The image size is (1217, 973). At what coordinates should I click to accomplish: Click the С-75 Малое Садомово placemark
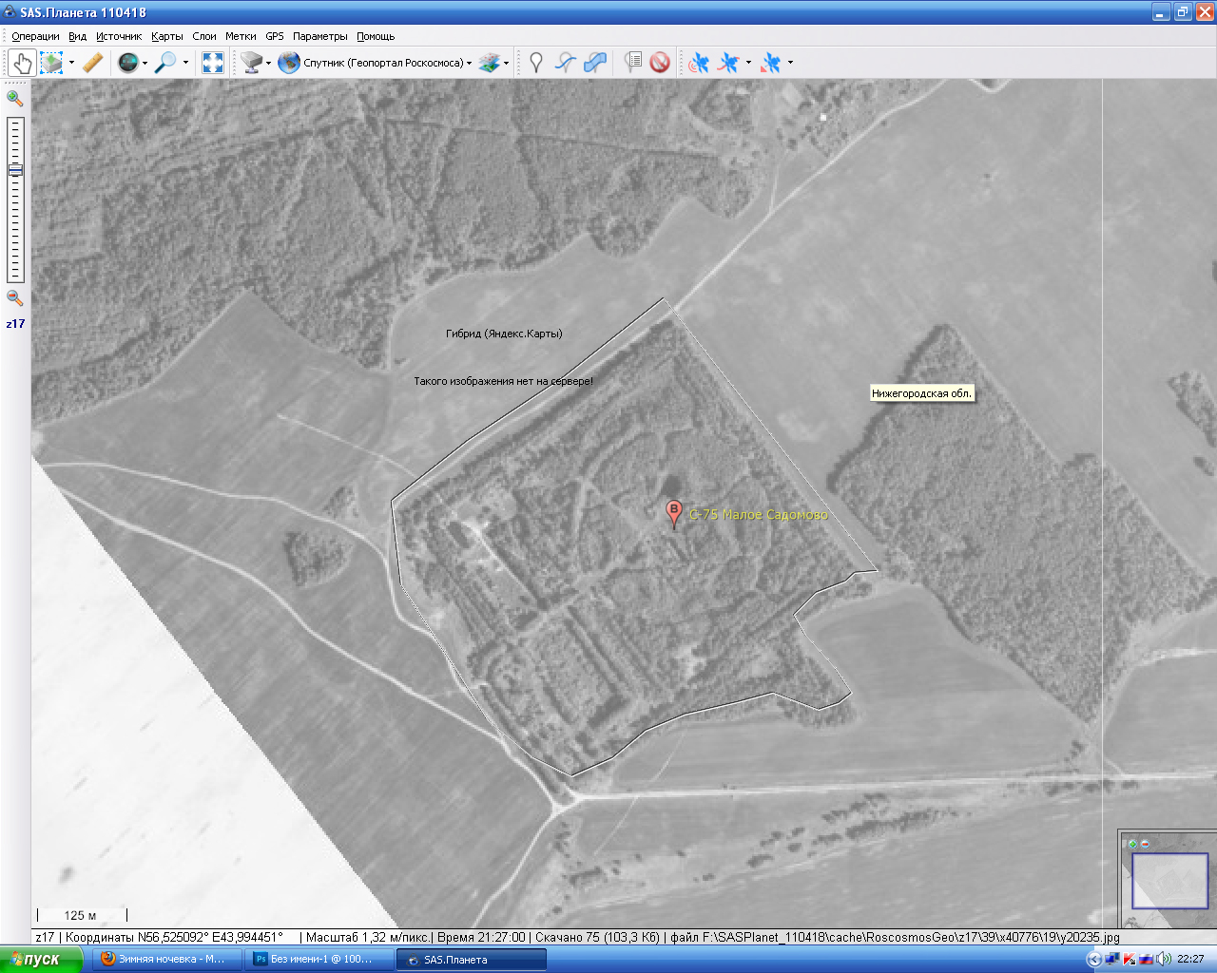point(674,514)
